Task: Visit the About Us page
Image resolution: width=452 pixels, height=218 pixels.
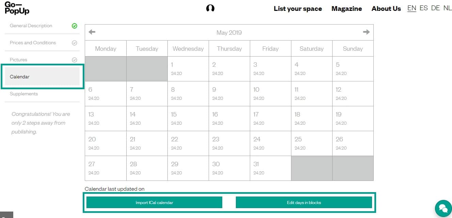Action: click(386, 9)
